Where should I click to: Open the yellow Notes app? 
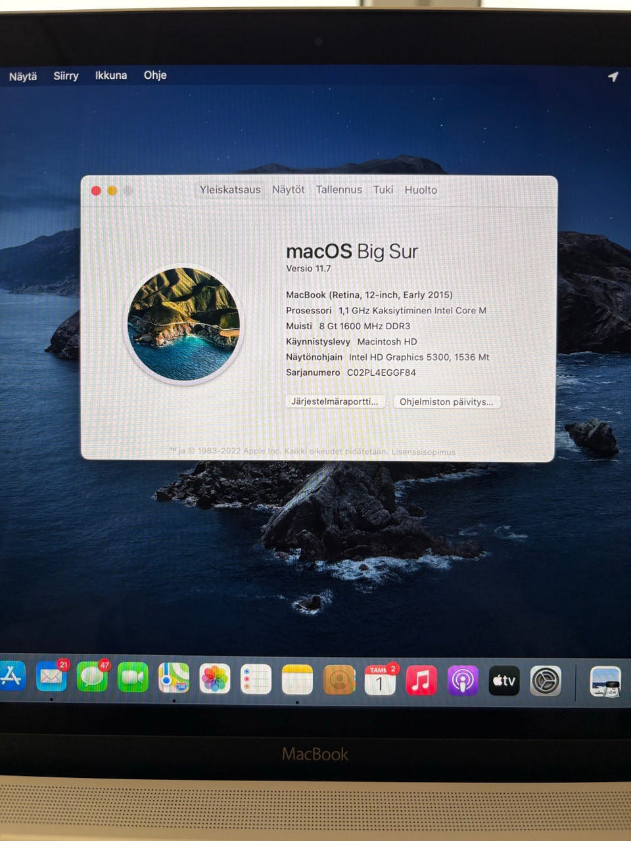(x=297, y=679)
